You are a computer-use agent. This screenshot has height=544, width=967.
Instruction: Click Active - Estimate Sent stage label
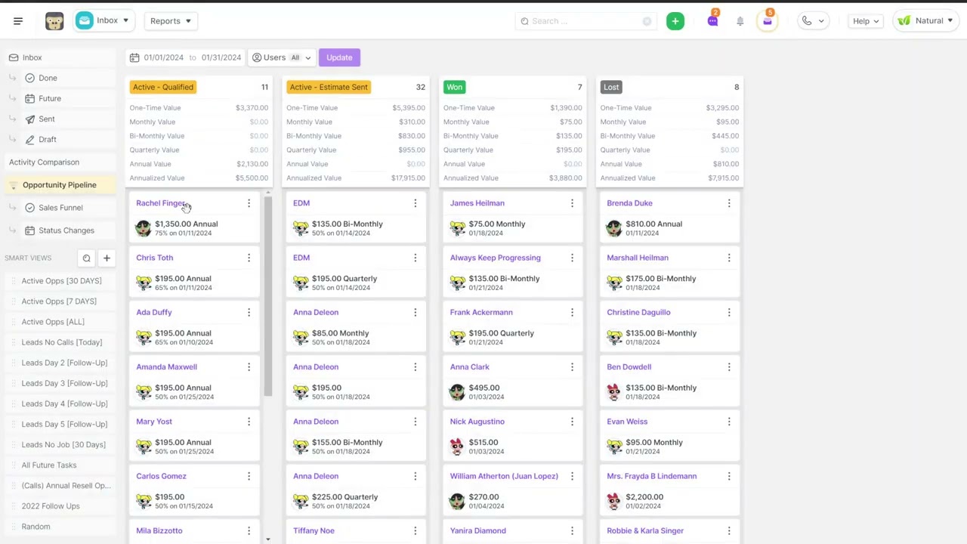point(329,87)
